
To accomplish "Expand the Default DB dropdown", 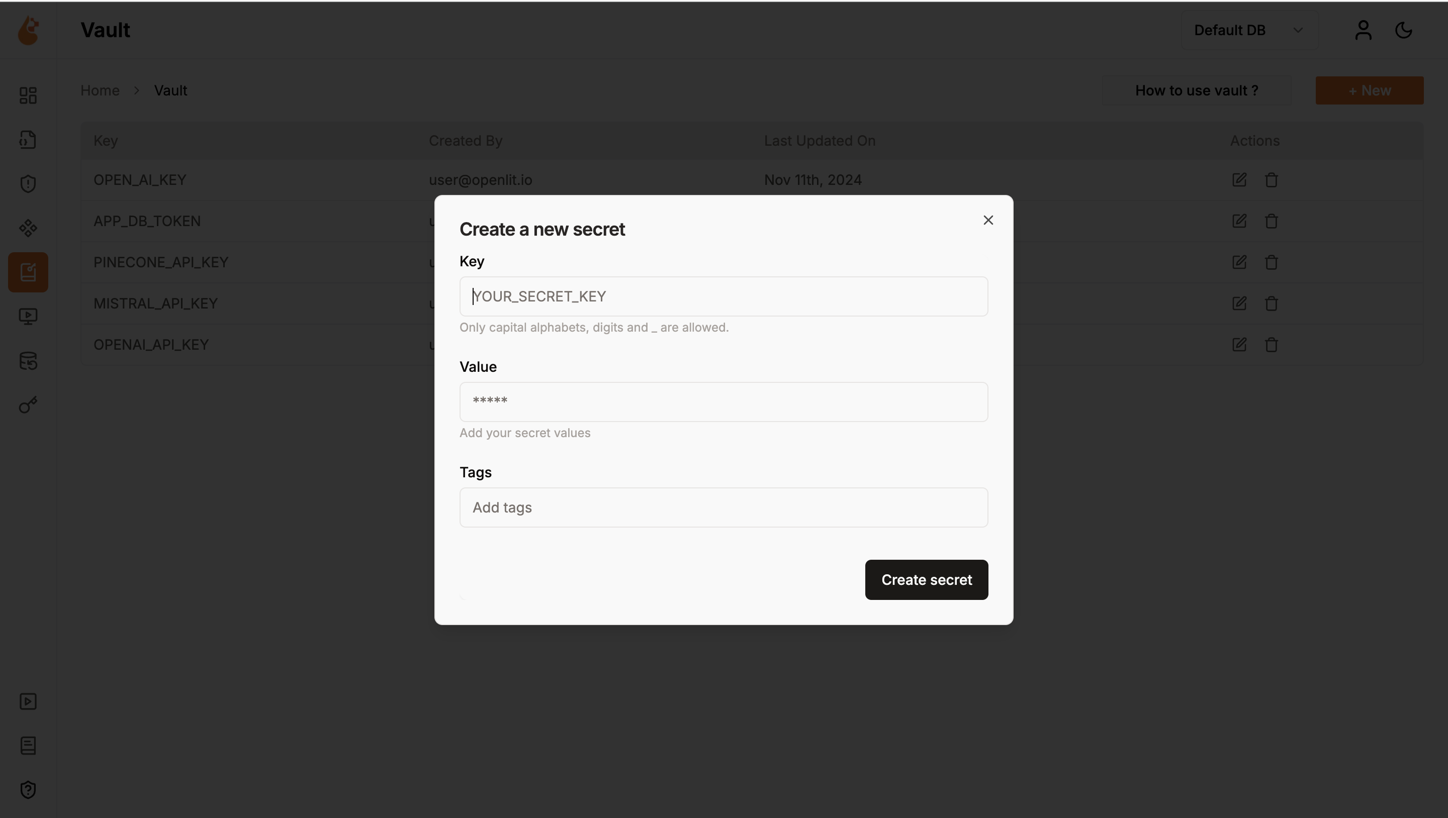I will coord(1246,30).
